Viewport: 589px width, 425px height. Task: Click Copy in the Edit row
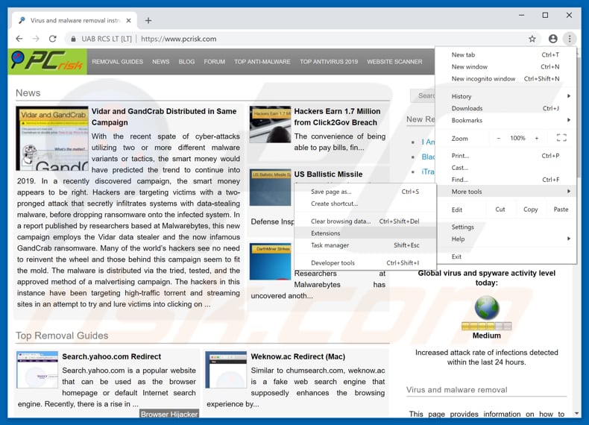pos(530,210)
